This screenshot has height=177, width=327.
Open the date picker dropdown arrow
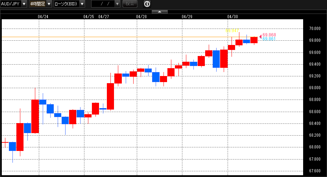[118, 4]
